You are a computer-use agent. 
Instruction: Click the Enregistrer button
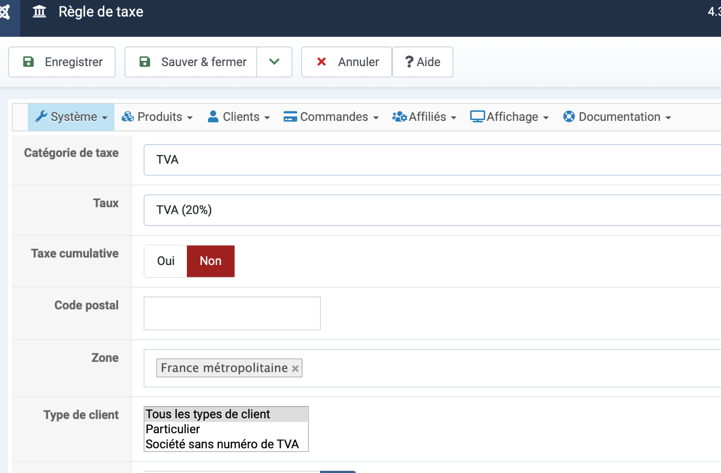coord(62,62)
